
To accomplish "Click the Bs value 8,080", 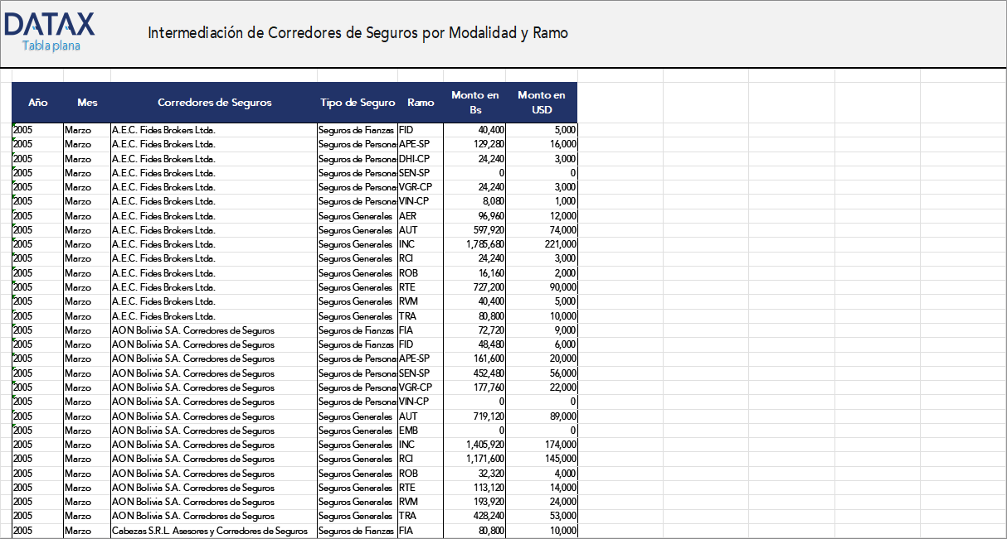I will coord(474,201).
